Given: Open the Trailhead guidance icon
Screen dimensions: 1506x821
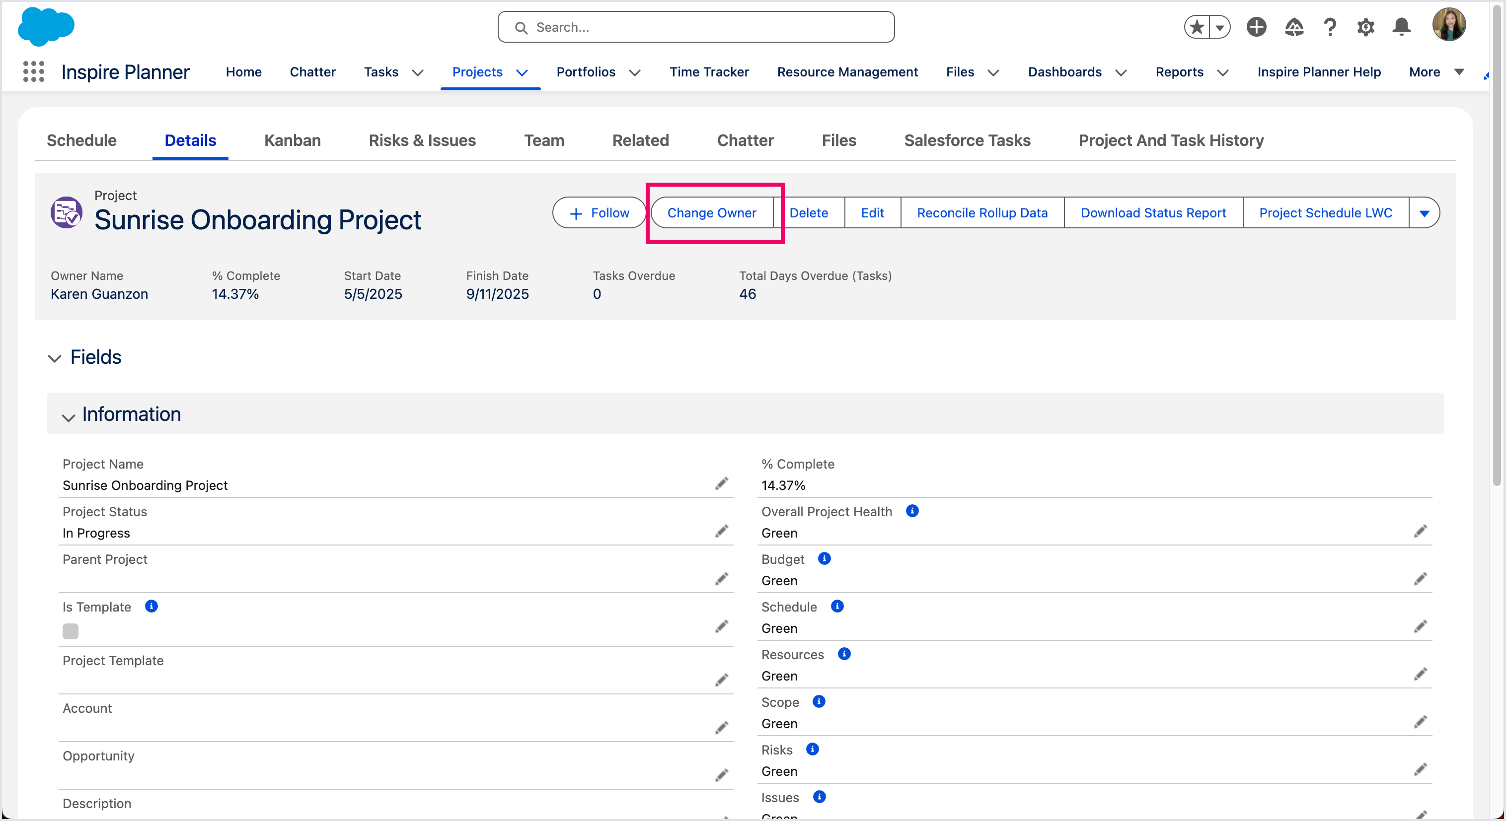Looking at the screenshot, I should coord(1294,27).
